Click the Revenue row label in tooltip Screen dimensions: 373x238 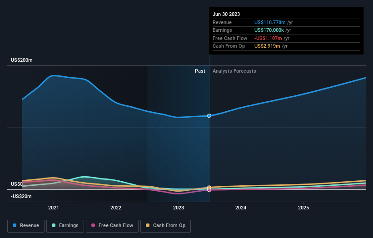[x=222, y=22]
